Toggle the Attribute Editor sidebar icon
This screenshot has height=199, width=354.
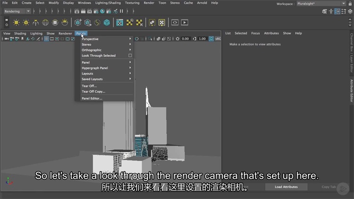click(x=337, y=11)
